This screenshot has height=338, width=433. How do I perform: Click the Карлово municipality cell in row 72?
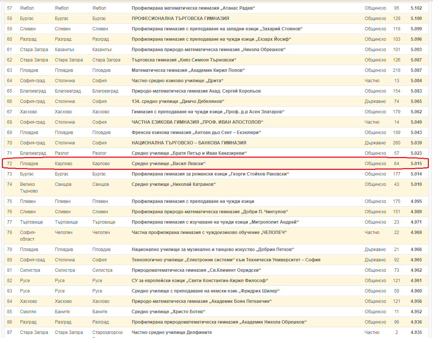point(64,164)
